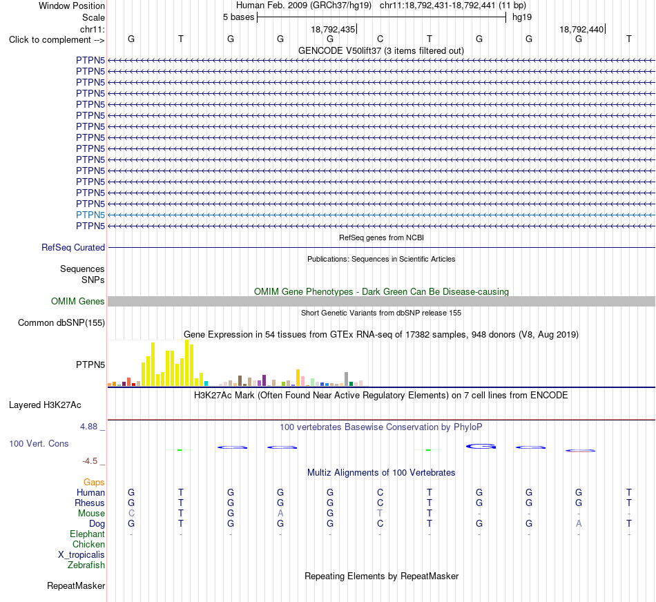Click the largest blue G in PhyloP track

point(481,447)
